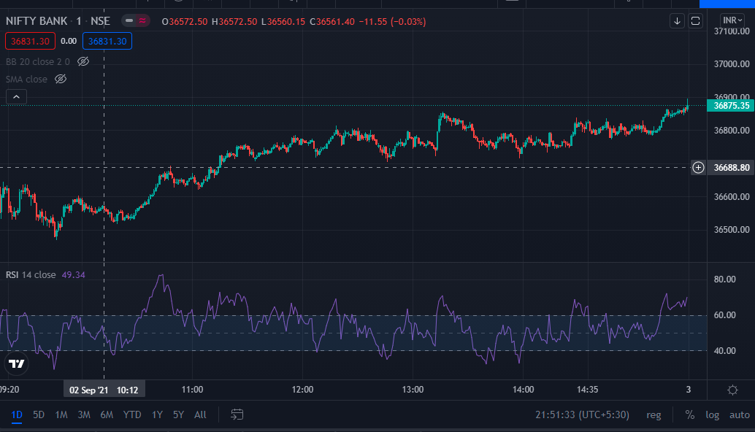
Task: Toggle log scale mode
Action: (712, 414)
